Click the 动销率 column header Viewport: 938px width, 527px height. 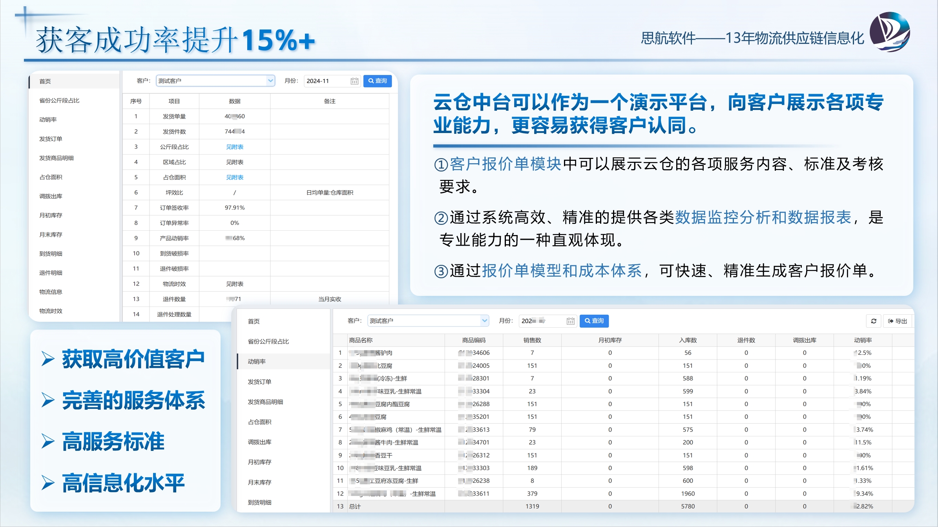click(x=863, y=340)
